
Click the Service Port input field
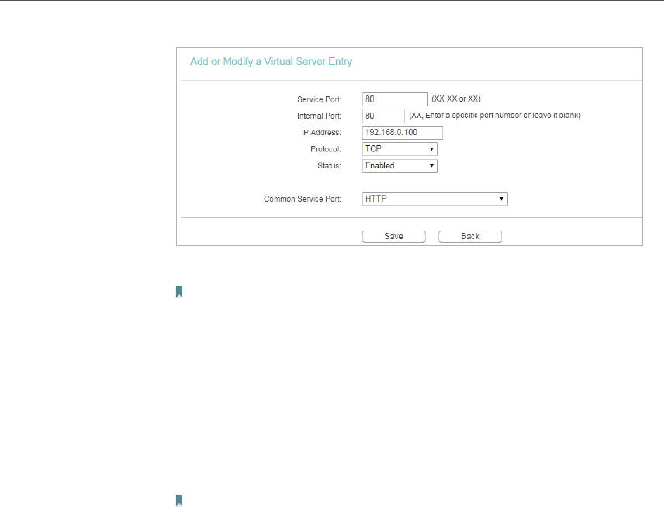pos(395,99)
